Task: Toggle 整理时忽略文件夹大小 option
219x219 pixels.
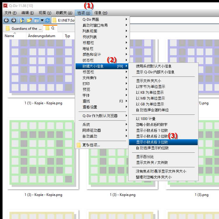Action: [163, 177]
